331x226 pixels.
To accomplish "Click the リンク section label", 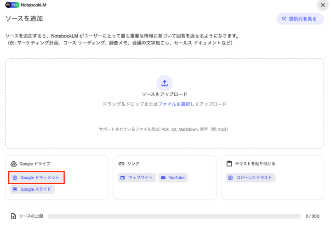I will (133, 164).
